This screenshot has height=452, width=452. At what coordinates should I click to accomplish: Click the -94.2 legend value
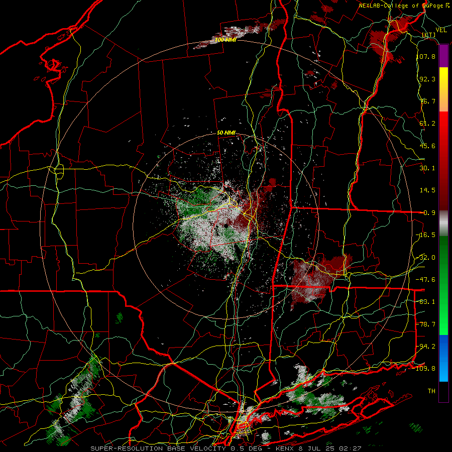coord(426,346)
